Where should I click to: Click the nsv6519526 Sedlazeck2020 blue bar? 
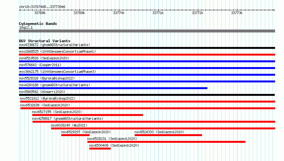(147, 61)
